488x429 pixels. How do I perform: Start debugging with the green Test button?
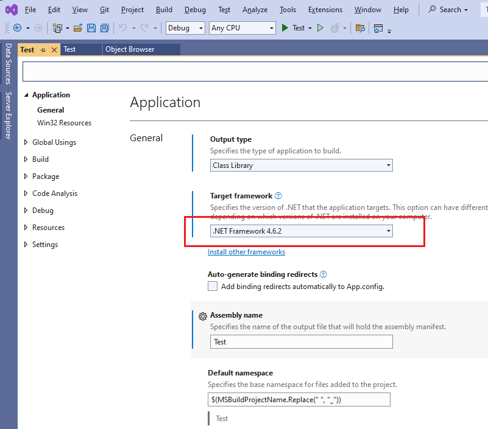[293, 28]
